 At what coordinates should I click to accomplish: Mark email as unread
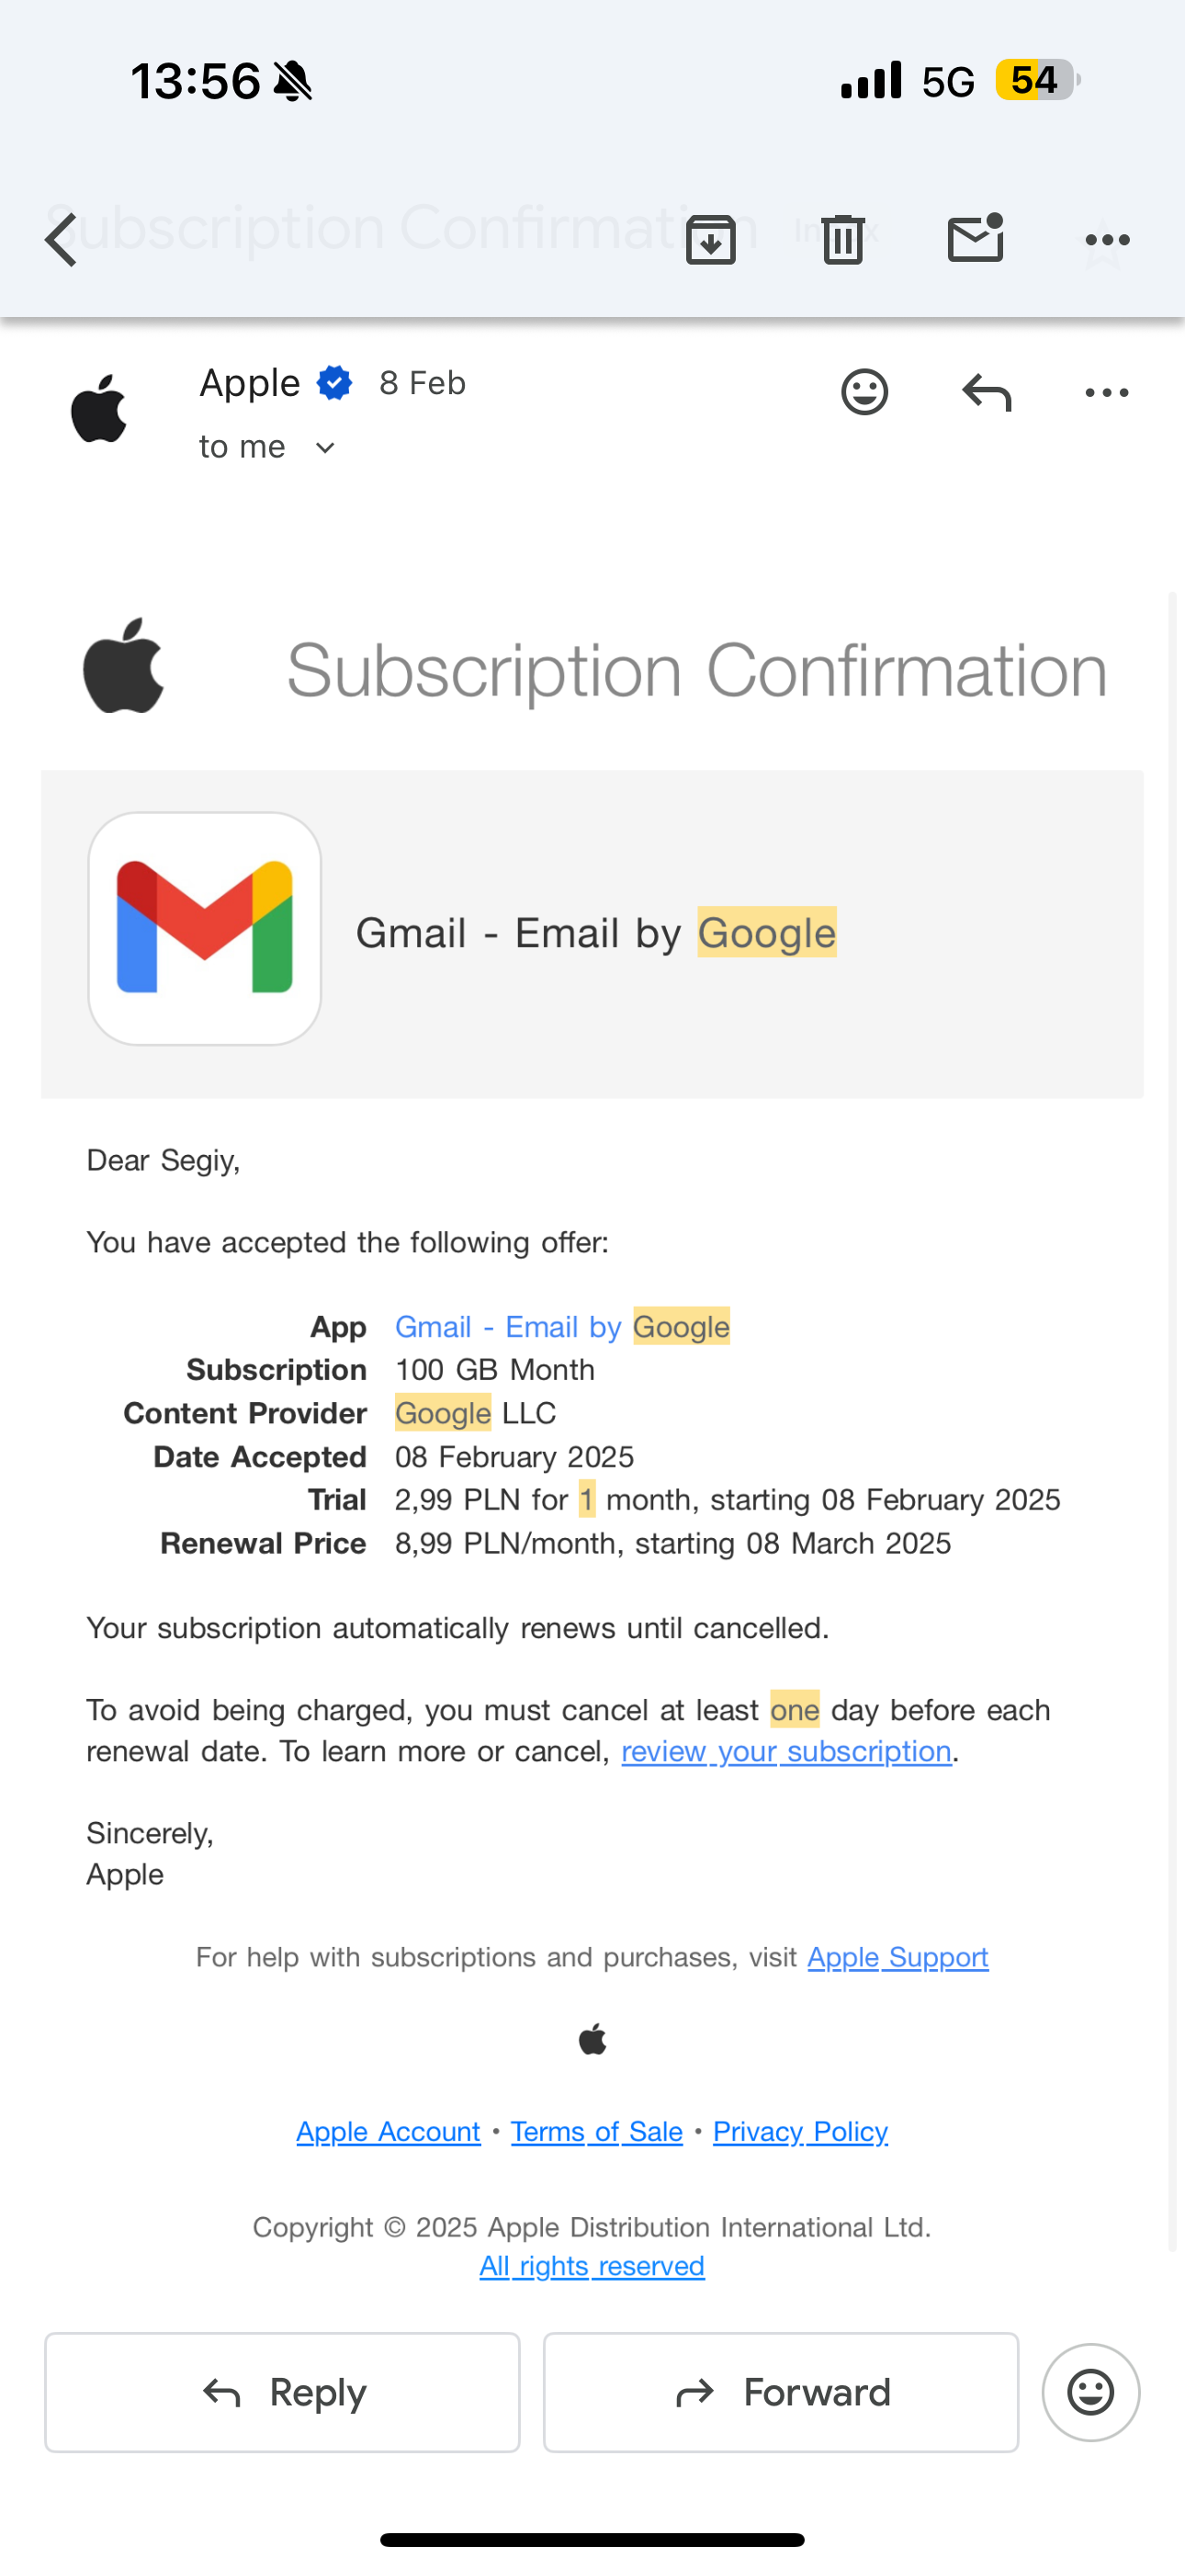pyautogui.click(x=975, y=239)
